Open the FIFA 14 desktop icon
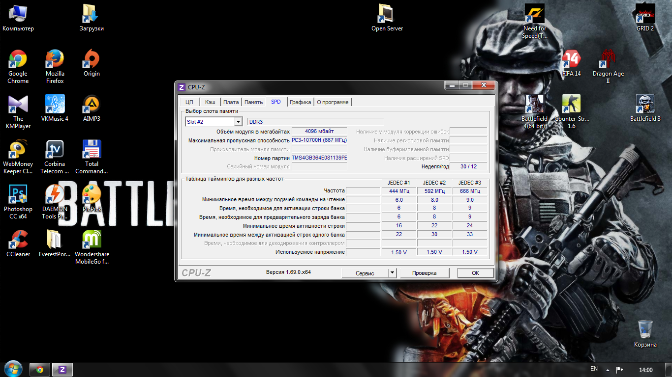672x377 pixels. coord(571,59)
